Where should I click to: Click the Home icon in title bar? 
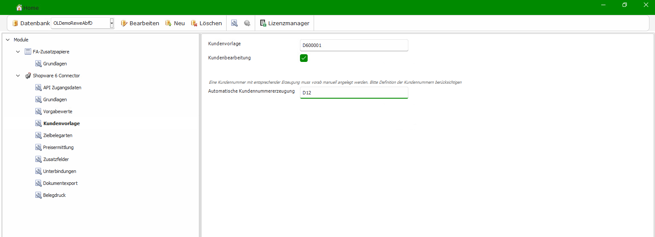tap(19, 8)
